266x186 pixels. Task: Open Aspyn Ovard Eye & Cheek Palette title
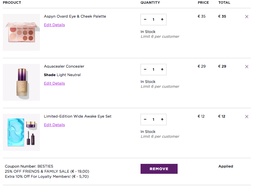click(75, 16)
